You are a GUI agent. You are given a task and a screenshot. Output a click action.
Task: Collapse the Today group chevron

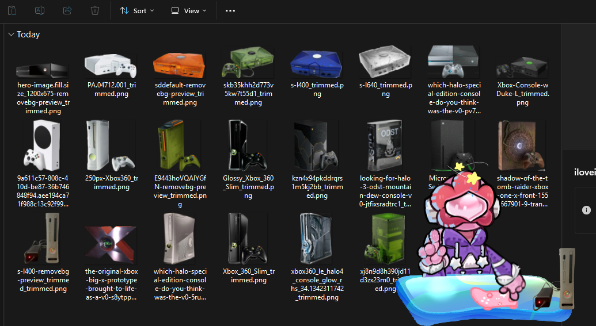[x=11, y=34]
